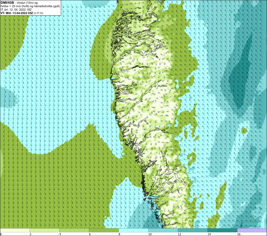
Task: Click the scale label '0'
Action: (1, 234)
